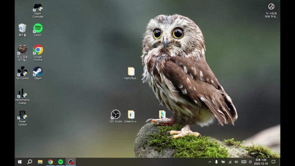Open taskbar search magnifier

click(x=30, y=162)
